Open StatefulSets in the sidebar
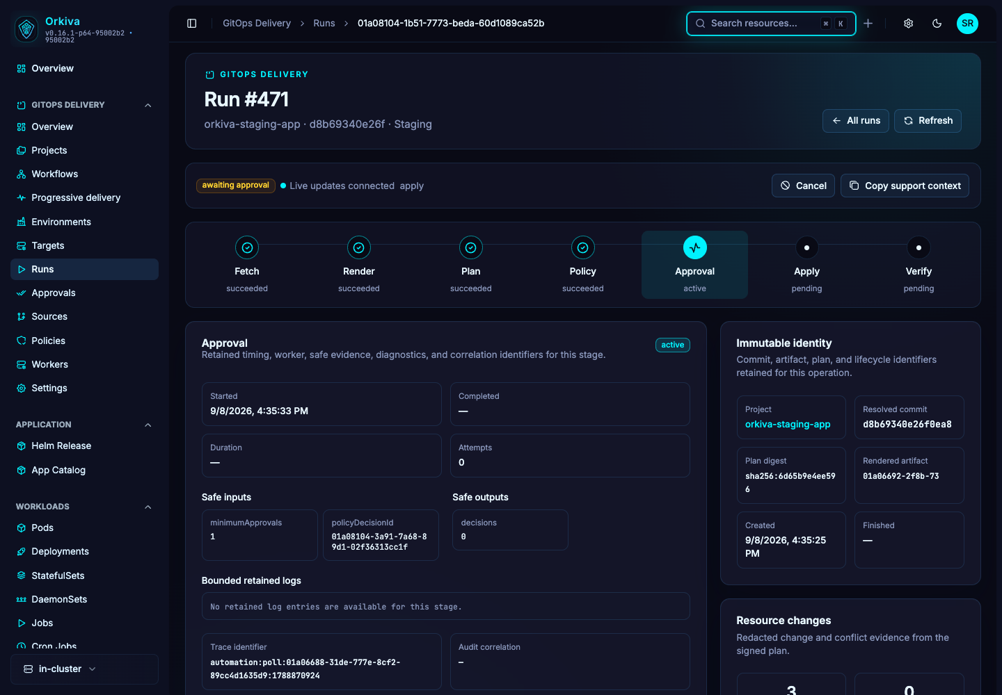 84,576
